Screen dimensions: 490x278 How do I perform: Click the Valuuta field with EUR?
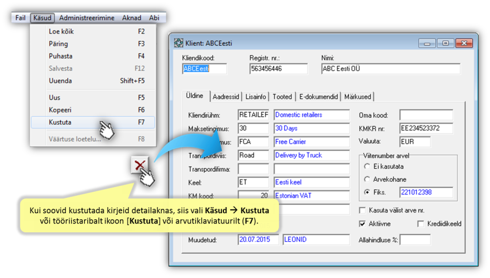coord(415,142)
